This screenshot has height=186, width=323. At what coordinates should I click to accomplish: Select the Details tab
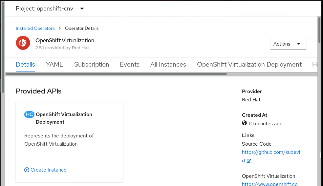pos(25,65)
